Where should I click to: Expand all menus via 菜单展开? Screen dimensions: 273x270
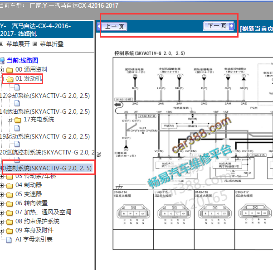pyautogui.click(x=18, y=44)
